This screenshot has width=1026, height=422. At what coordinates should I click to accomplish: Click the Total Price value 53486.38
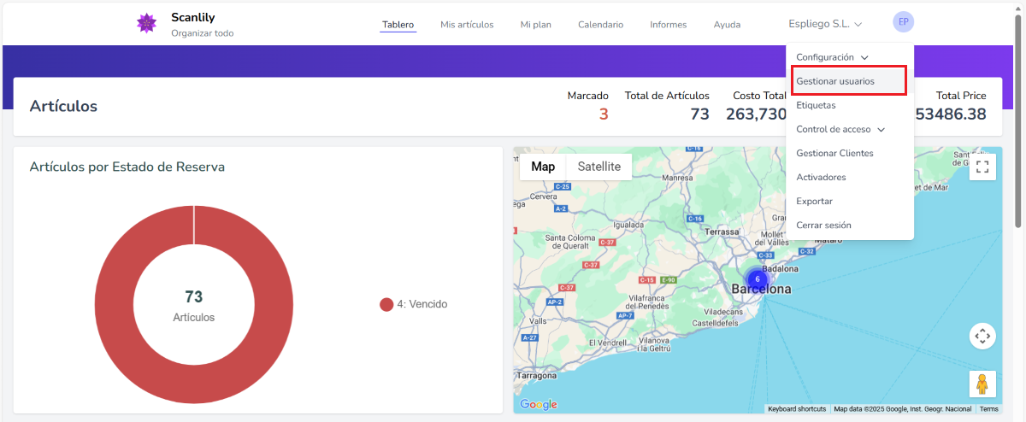click(951, 114)
